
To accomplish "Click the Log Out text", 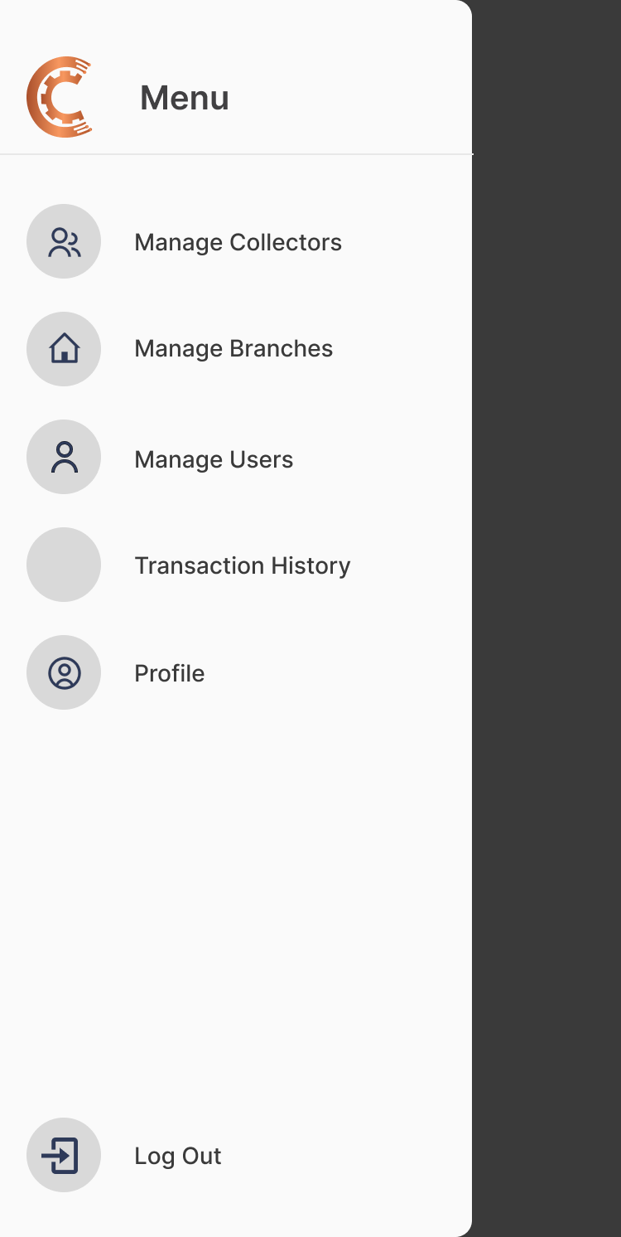I will pos(178,1156).
